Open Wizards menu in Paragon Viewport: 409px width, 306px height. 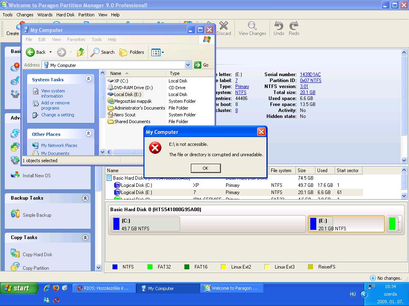click(45, 15)
